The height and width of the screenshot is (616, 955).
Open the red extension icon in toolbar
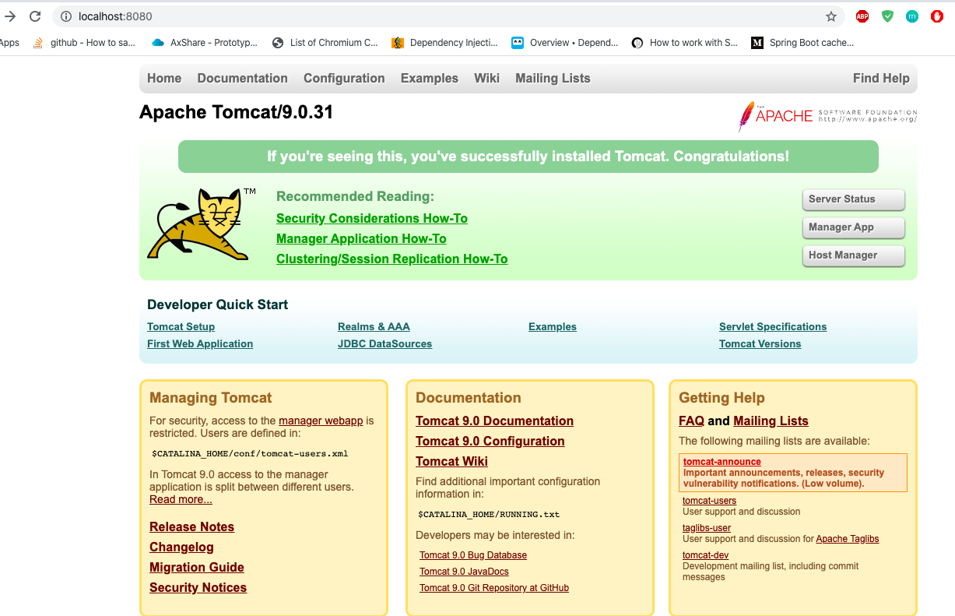(937, 16)
